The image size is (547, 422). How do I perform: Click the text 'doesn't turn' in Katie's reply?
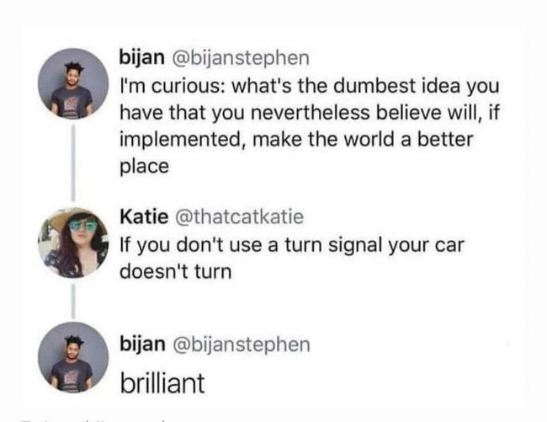click(x=176, y=271)
